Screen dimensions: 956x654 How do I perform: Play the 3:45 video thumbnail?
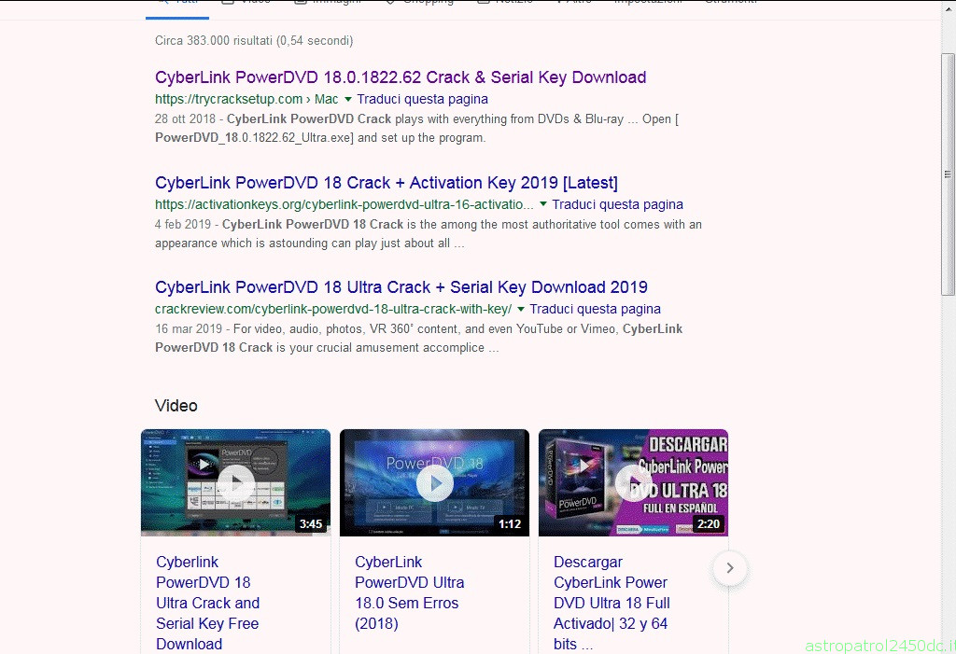pos(235,482)
